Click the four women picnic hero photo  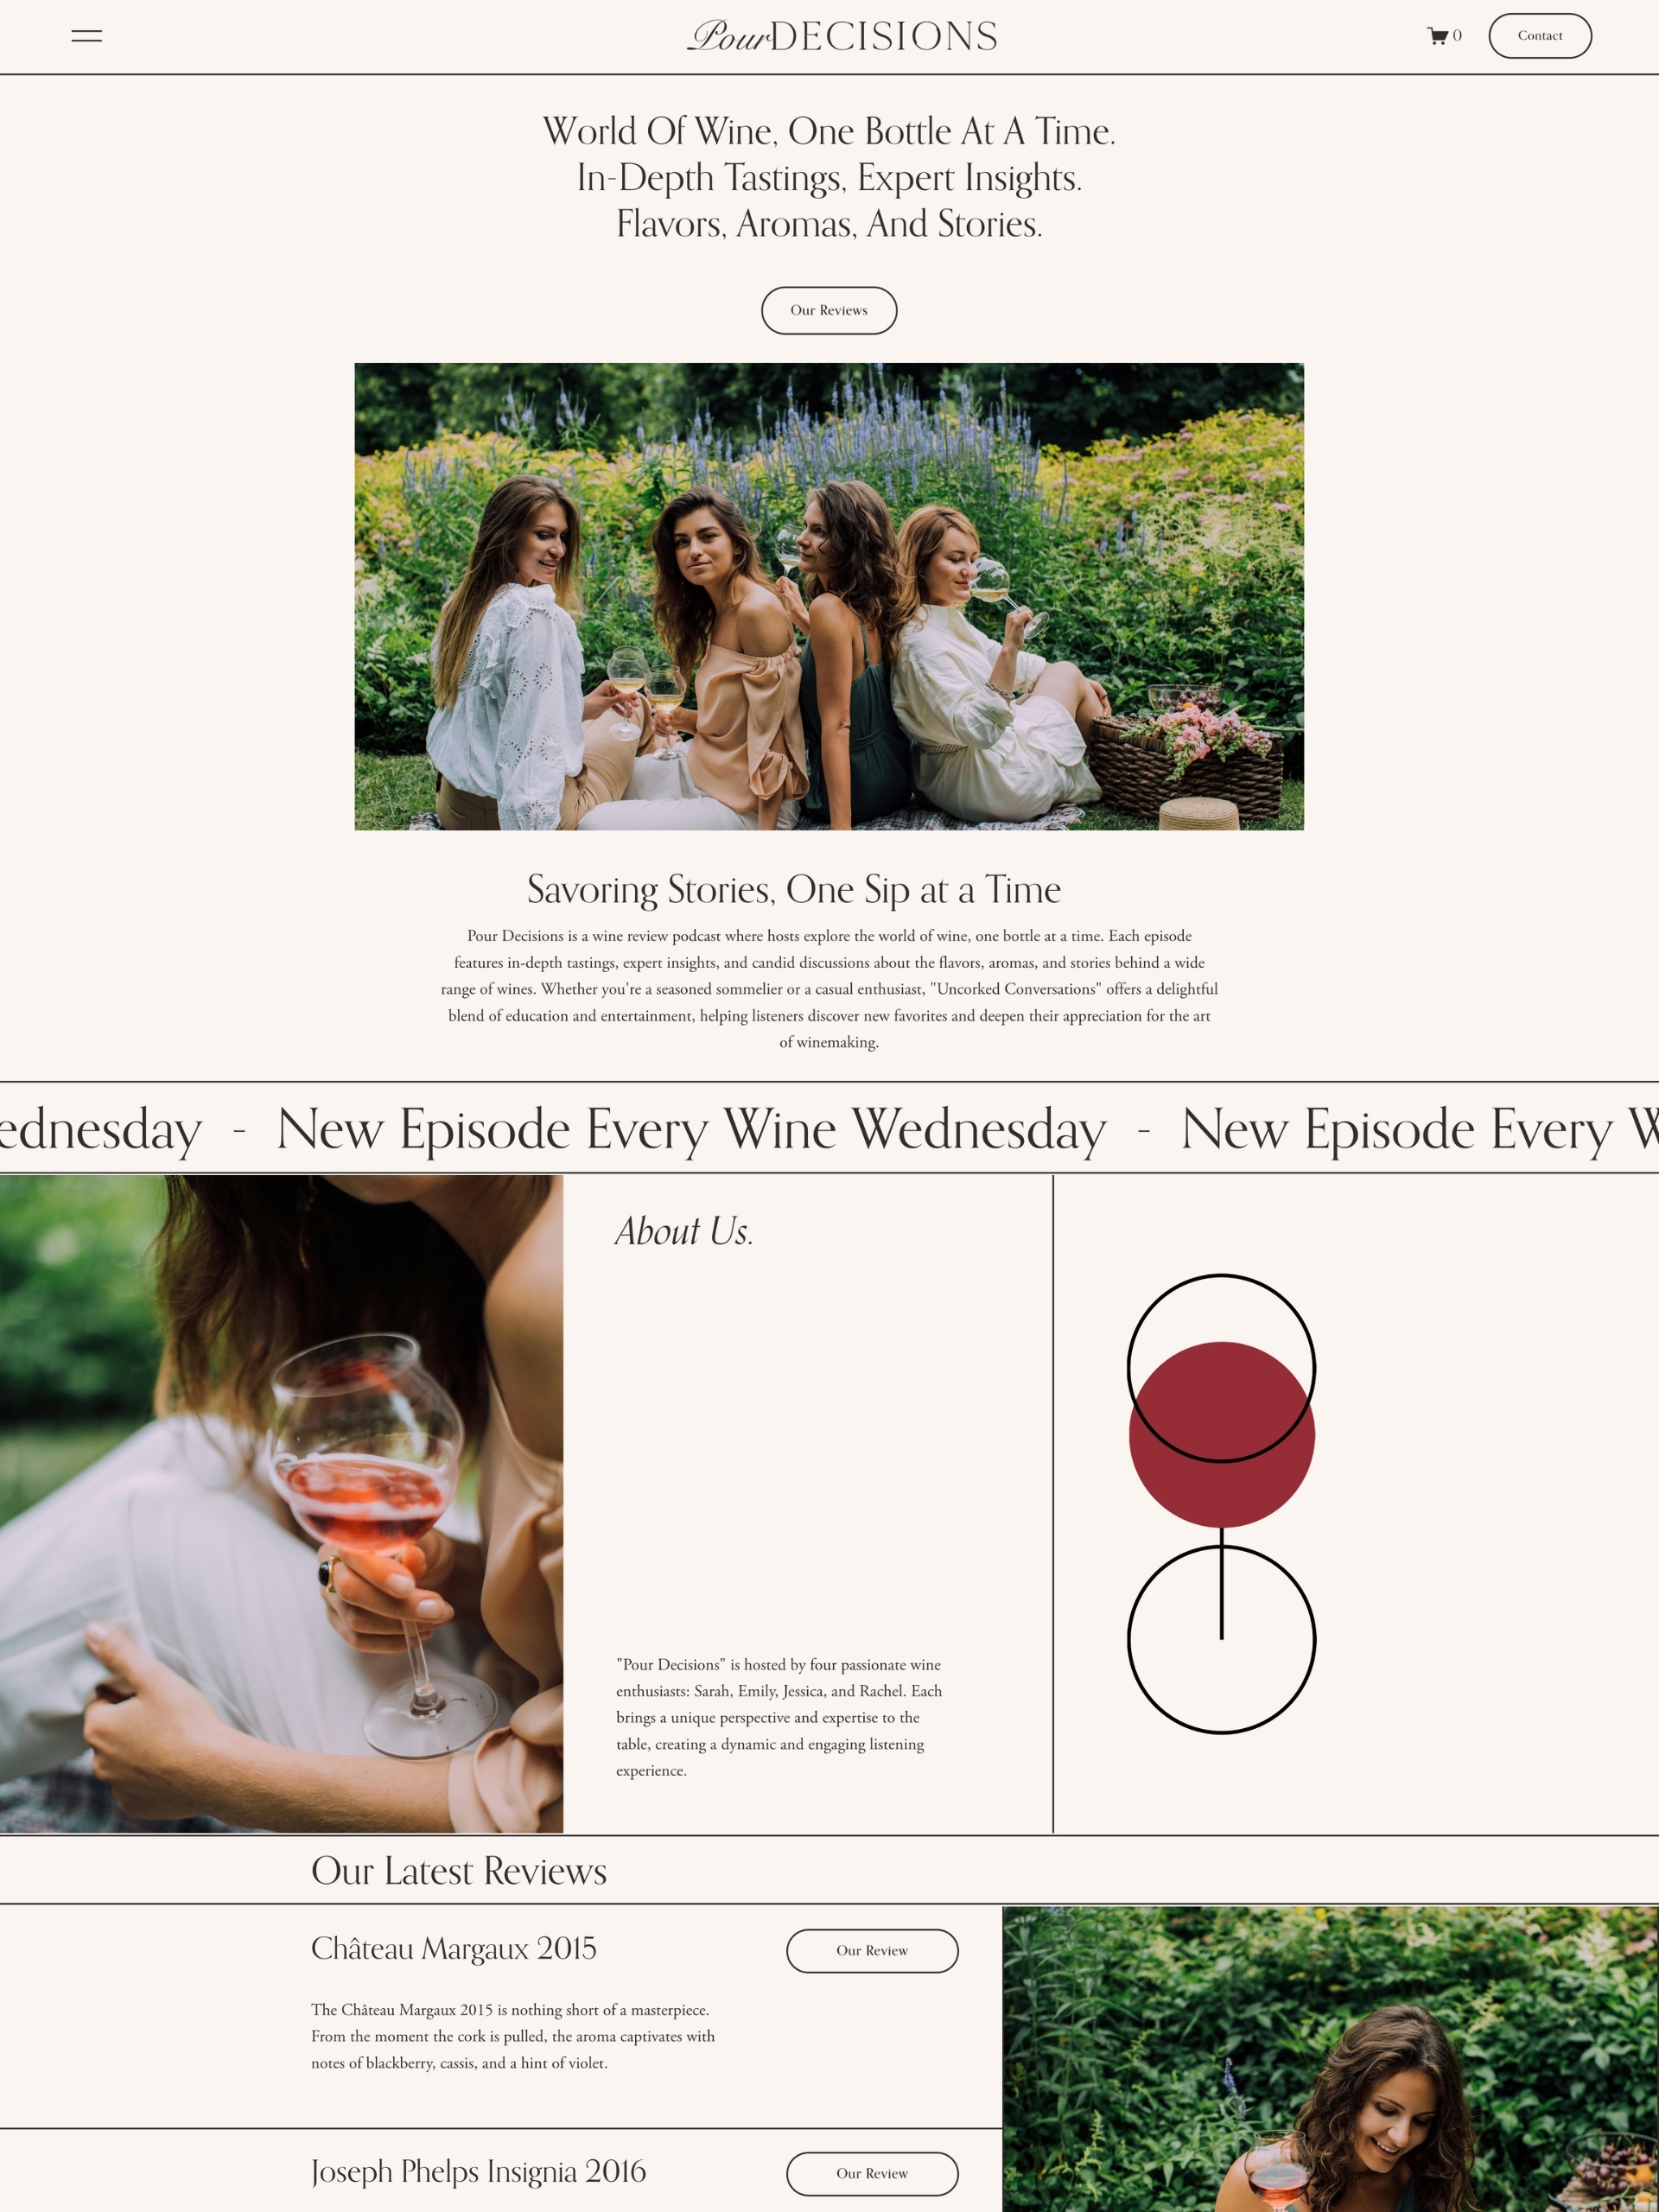[829, 596]
